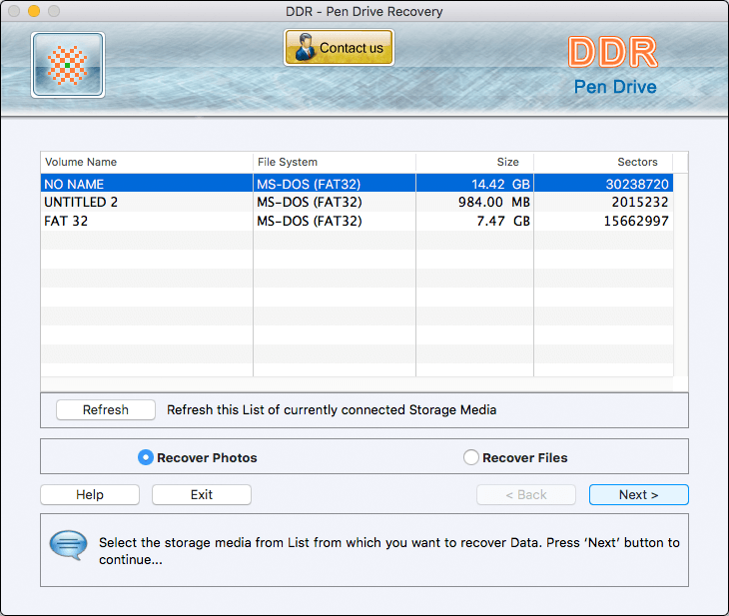Click the 30238720 sectors cell
Viewport: 729px width, 616px height.
(x=603, y=184)
